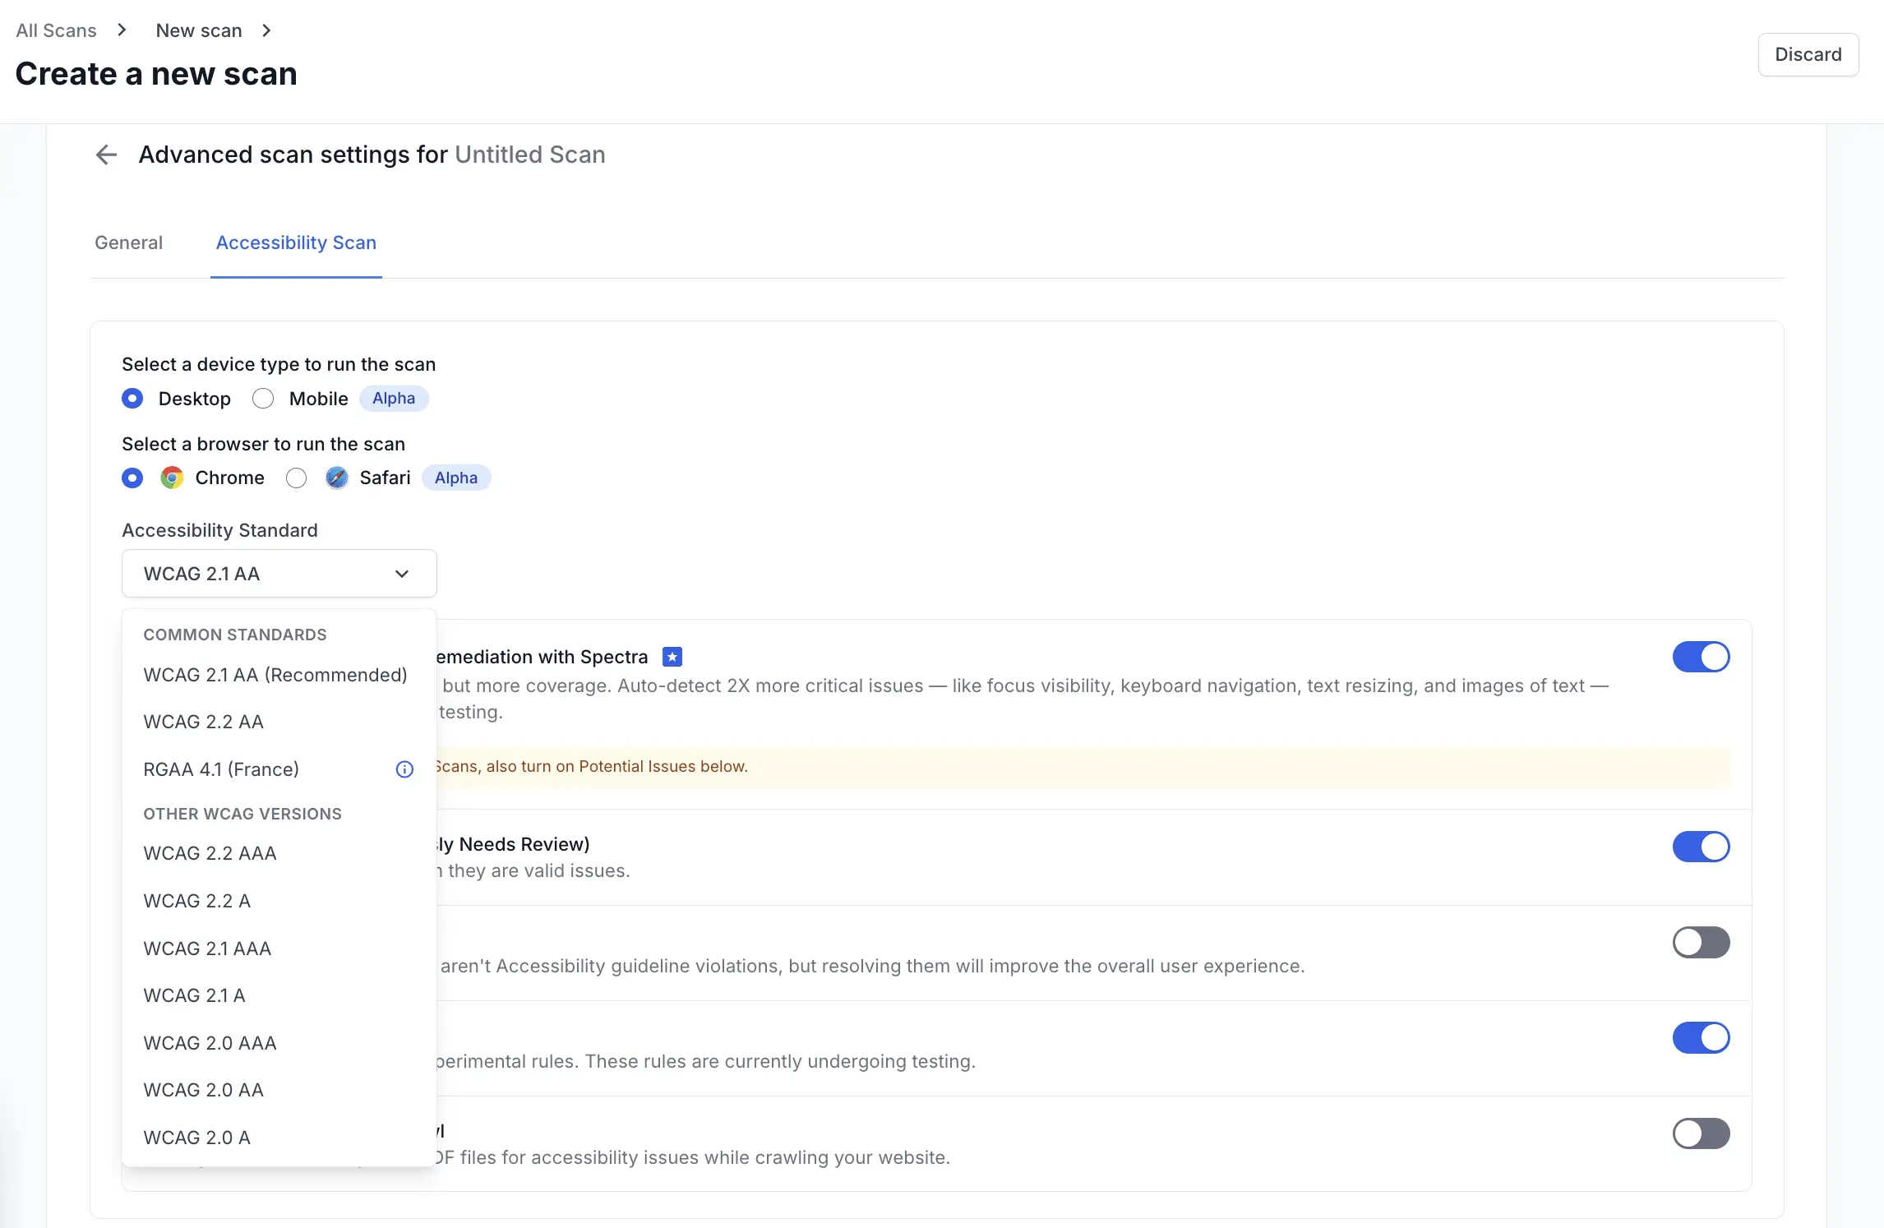This screenshot has width=1884, height=1228.
Task: Click the back arrow beside Advanced scan settings
Action: [106, 155]
